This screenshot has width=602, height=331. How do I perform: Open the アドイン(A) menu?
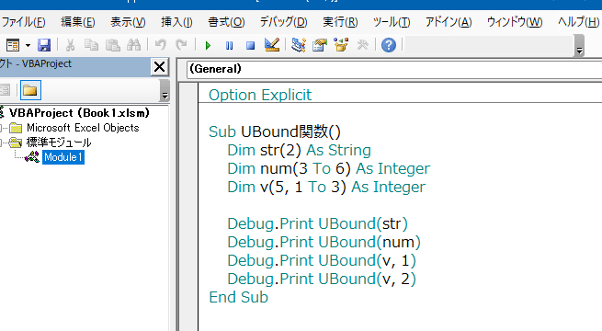click(449, 22)
